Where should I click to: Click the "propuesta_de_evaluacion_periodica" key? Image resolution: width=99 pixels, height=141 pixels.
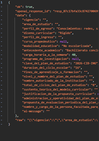coord(60,103)
